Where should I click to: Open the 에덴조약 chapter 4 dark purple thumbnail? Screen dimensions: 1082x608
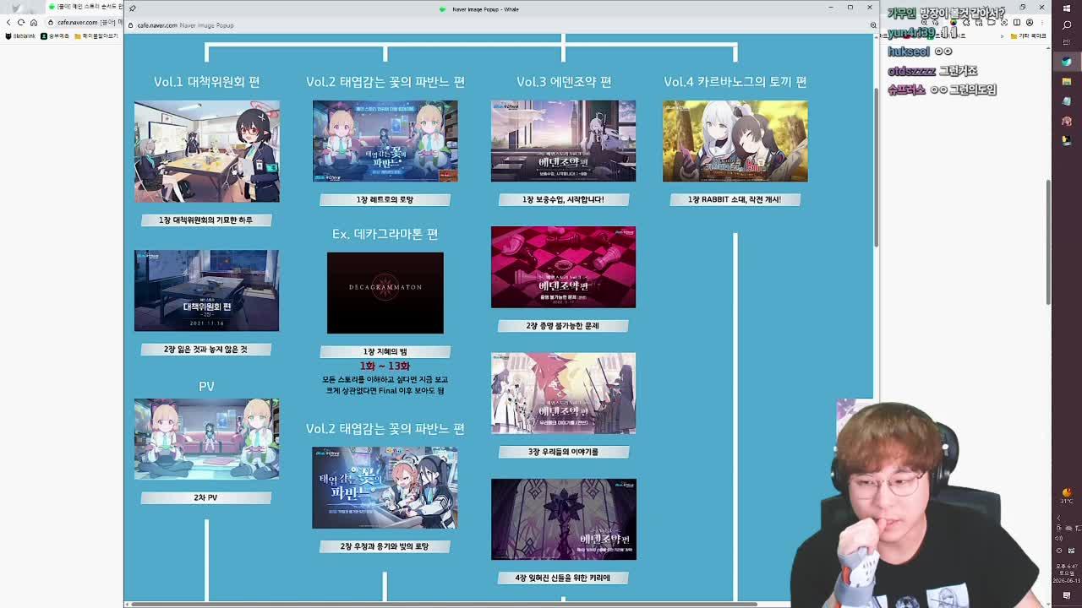[563, 519]
